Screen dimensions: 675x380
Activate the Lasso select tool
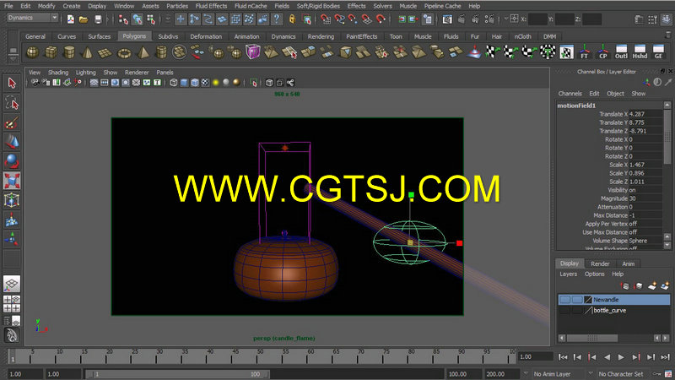[x=12, y=103]
